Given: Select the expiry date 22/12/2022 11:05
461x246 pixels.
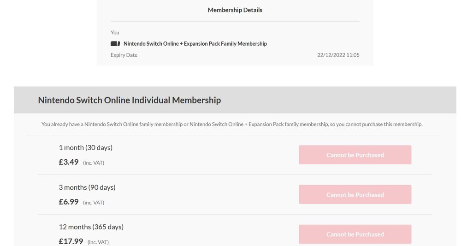Looking at the screenshot, I should click(338, 55).
